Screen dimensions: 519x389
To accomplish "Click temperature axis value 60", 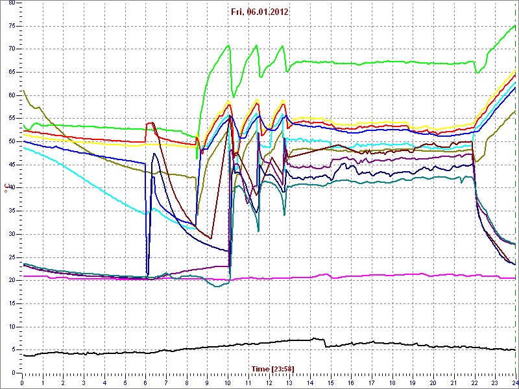I will pos(12,95).
